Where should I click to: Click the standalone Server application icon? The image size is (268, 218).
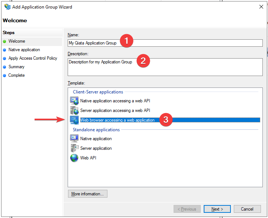coord(74,148)
